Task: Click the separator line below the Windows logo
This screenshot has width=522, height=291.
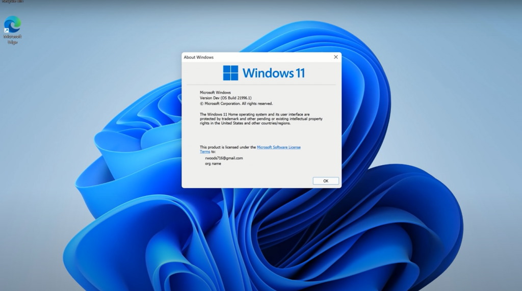Action: click(261, 85)
